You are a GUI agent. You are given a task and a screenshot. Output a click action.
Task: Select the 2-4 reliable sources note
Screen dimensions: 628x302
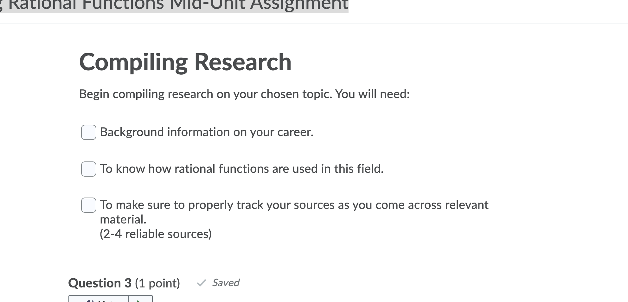click(x=156, y=234)
